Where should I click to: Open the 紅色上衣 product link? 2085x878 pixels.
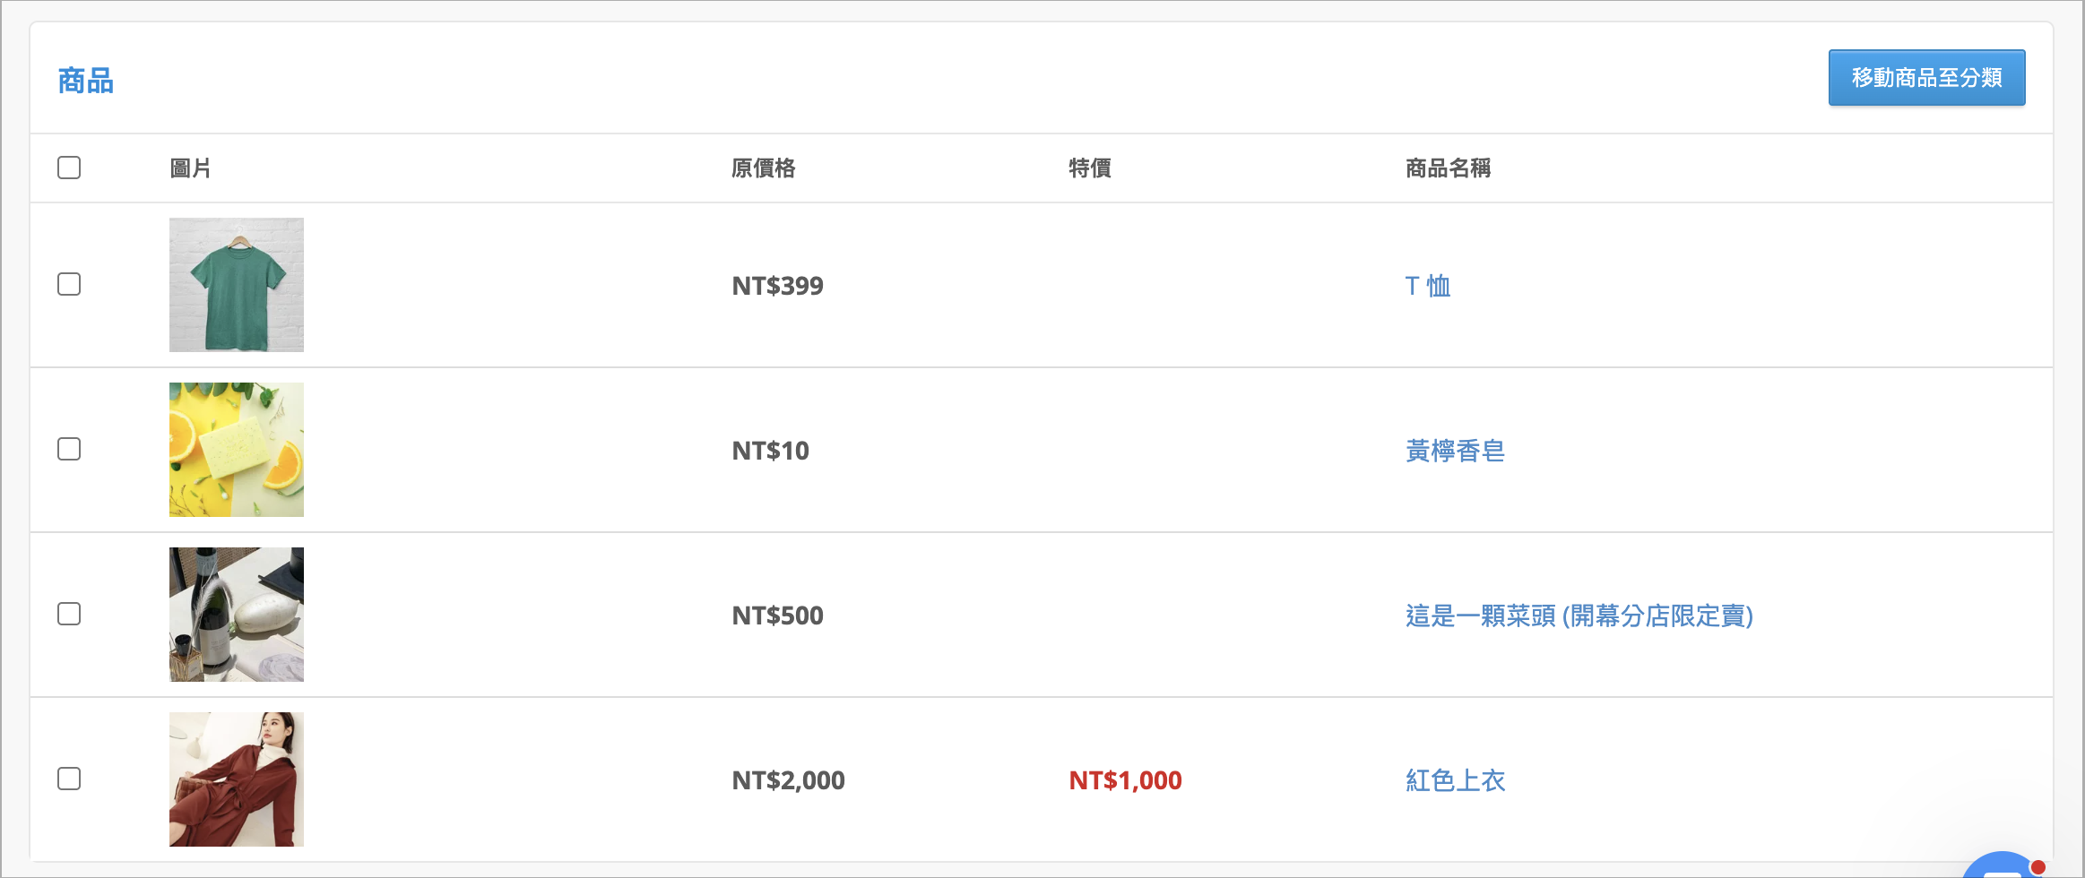point(1455,780)
